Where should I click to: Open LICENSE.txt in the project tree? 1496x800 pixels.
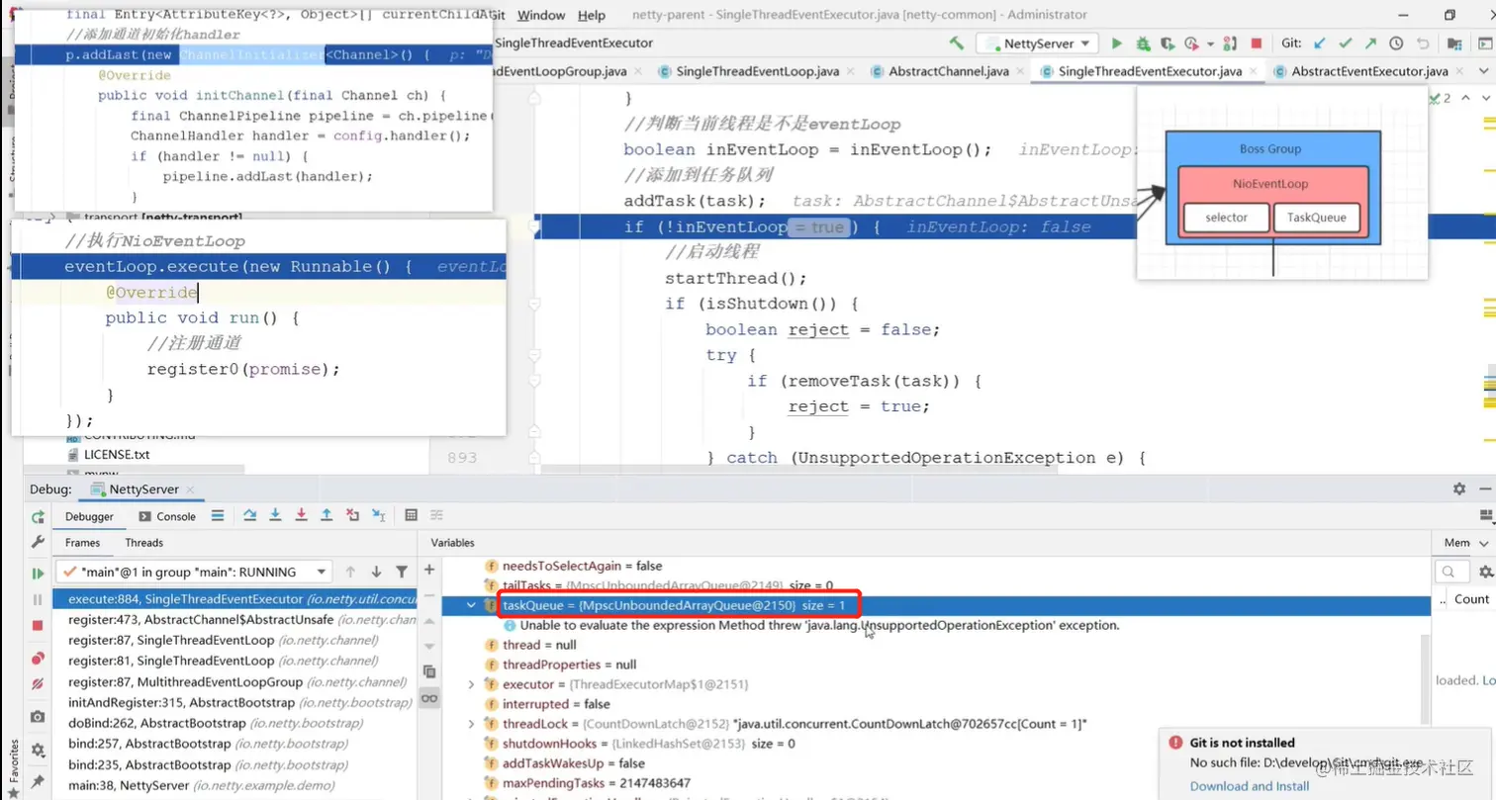coord(117,455)
